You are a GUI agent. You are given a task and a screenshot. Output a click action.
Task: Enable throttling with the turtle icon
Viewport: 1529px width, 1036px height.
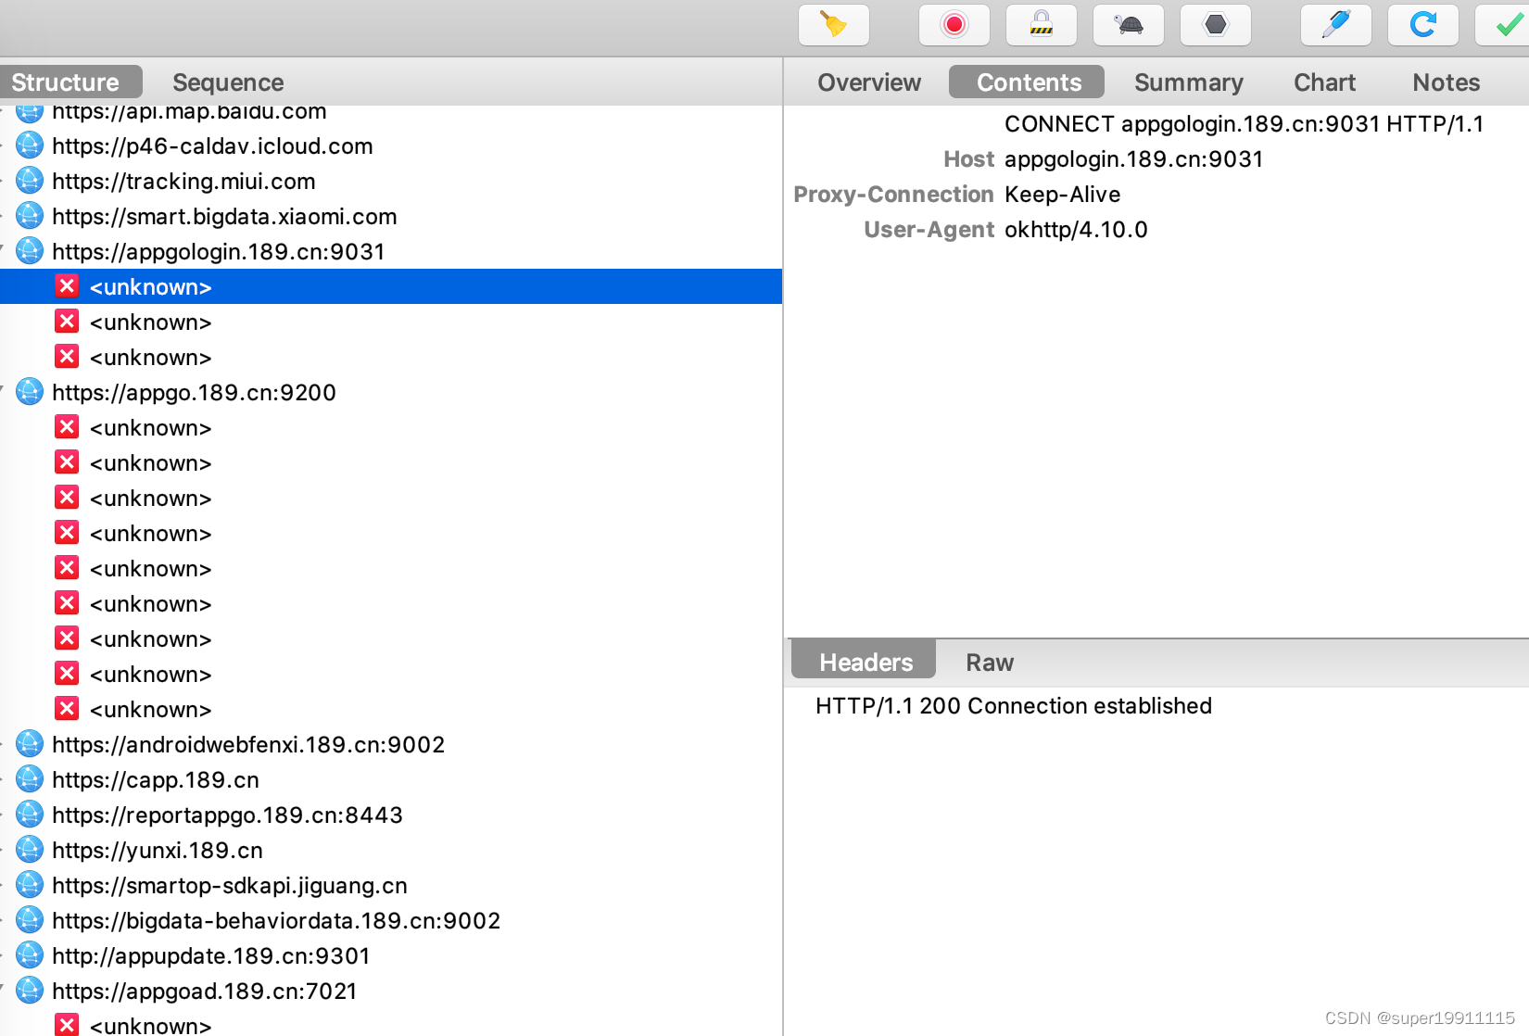point(1129,24)
